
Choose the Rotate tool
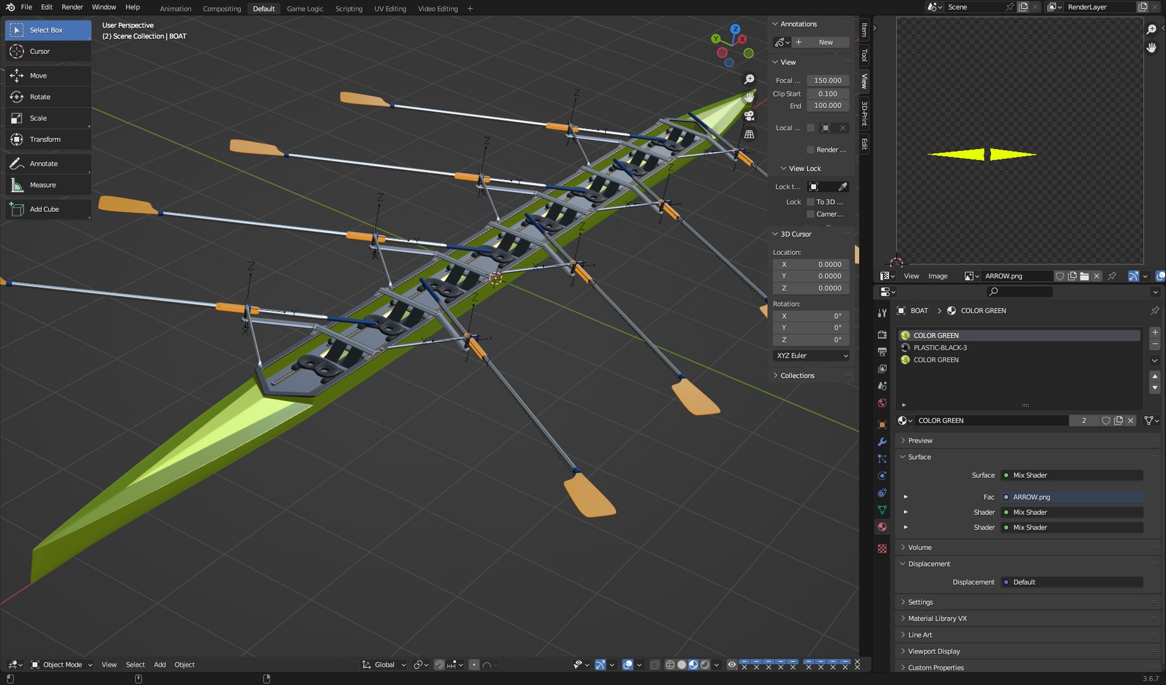click(x=48, y=97)
